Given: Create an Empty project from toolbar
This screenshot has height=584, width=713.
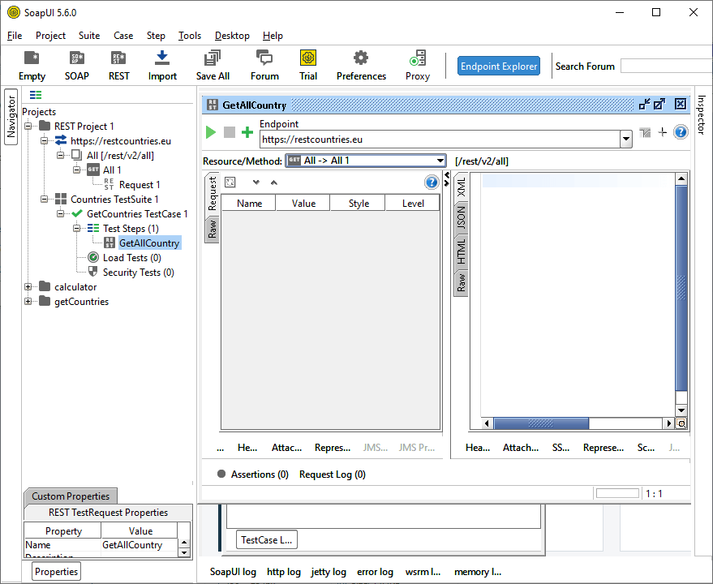Looking at the screenshot, I should tap(32, 66).
